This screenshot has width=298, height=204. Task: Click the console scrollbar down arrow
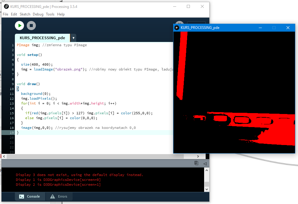coord(207,189)
